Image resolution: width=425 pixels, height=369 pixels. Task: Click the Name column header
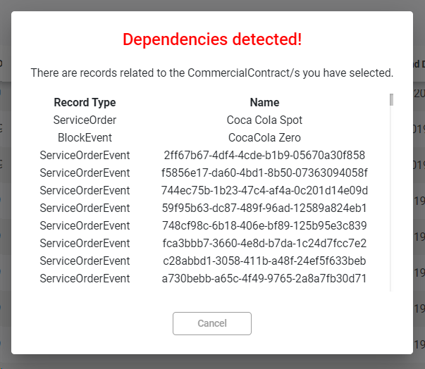coord(264,102)
